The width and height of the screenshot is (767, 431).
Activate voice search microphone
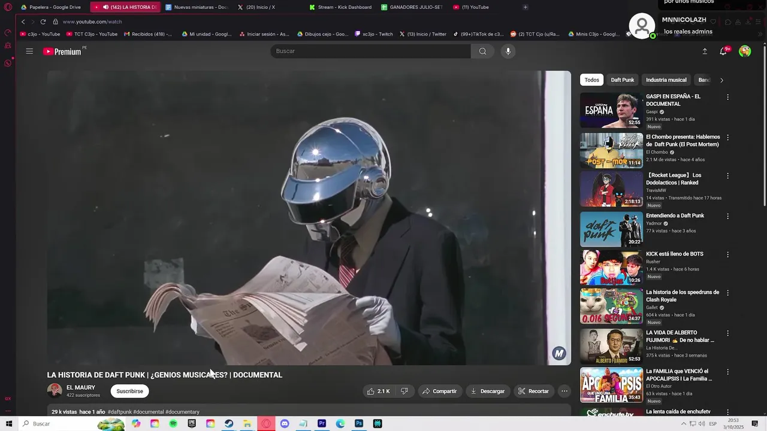coord(508,51)
